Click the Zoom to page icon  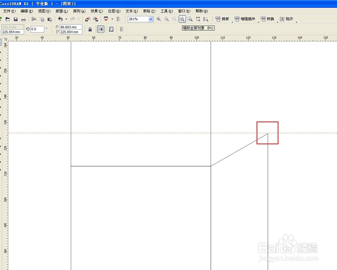(x=190, y=19)
